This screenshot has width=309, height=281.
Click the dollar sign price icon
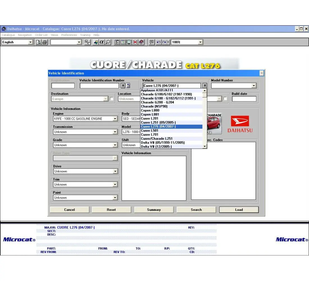(x=123, y=42)
